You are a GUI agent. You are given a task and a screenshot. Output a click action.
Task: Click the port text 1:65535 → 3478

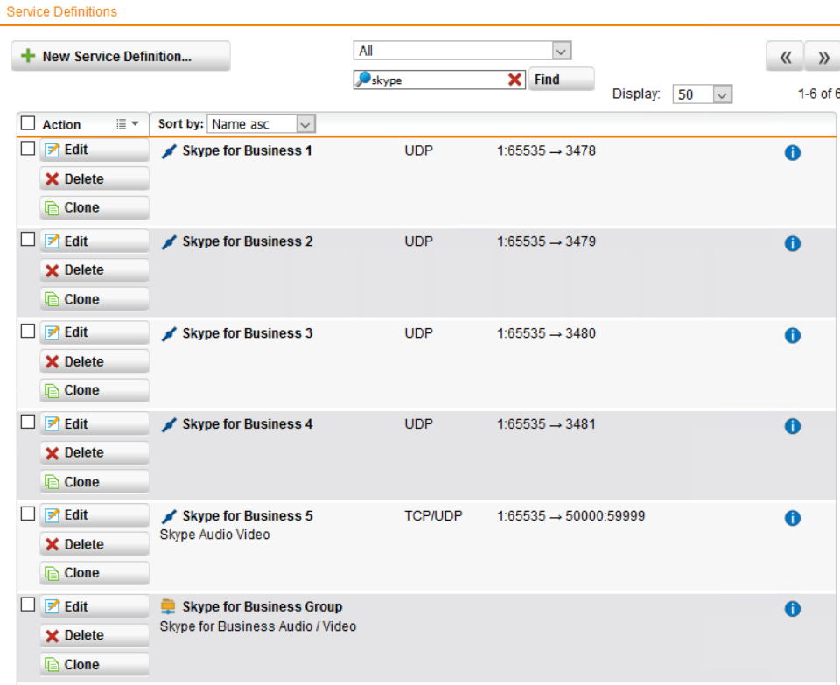[546, 150]
